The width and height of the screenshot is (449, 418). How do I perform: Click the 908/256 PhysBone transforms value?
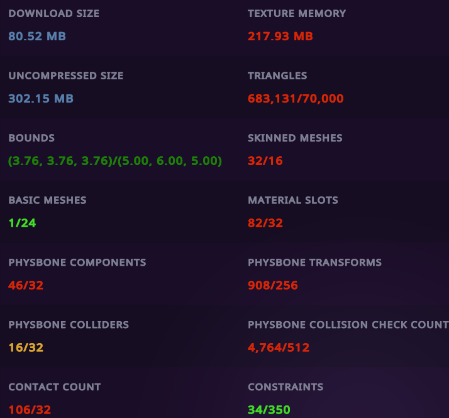pyautogui.click(x=273, y=286)
